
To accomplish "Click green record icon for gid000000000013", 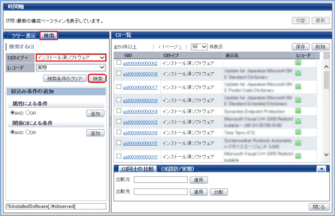I will pos(298,121).
